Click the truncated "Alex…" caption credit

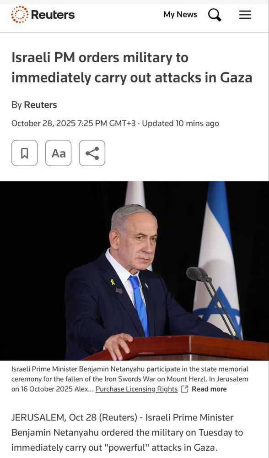(86, 389)
